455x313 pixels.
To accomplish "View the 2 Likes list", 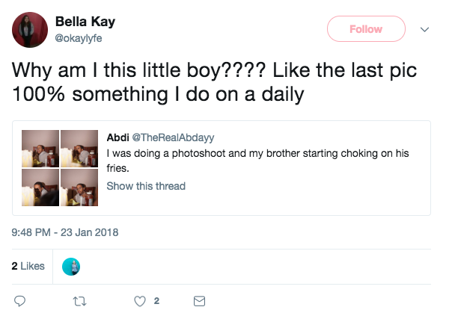I will click(28, 267).
